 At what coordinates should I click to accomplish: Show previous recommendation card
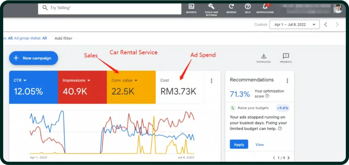(274, 158)
